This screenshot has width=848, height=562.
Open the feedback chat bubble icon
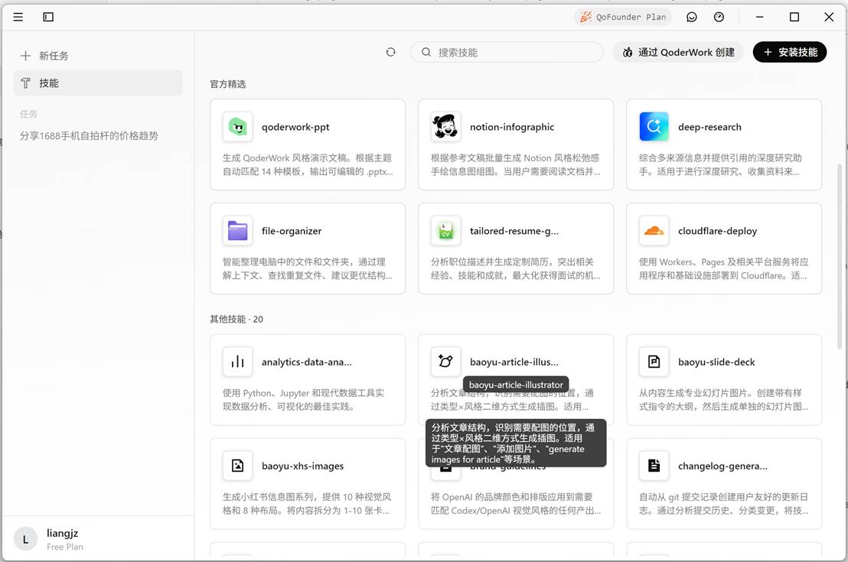[x=692, y=17]
